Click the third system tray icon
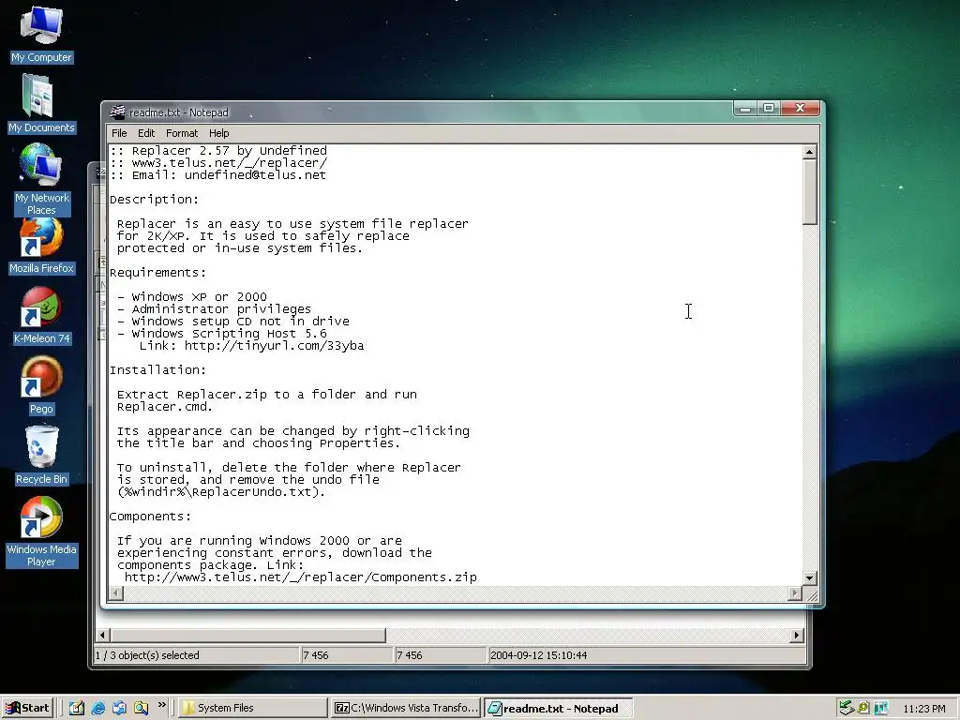The width and height of the screenshot is (960, 720). (881, 708)
